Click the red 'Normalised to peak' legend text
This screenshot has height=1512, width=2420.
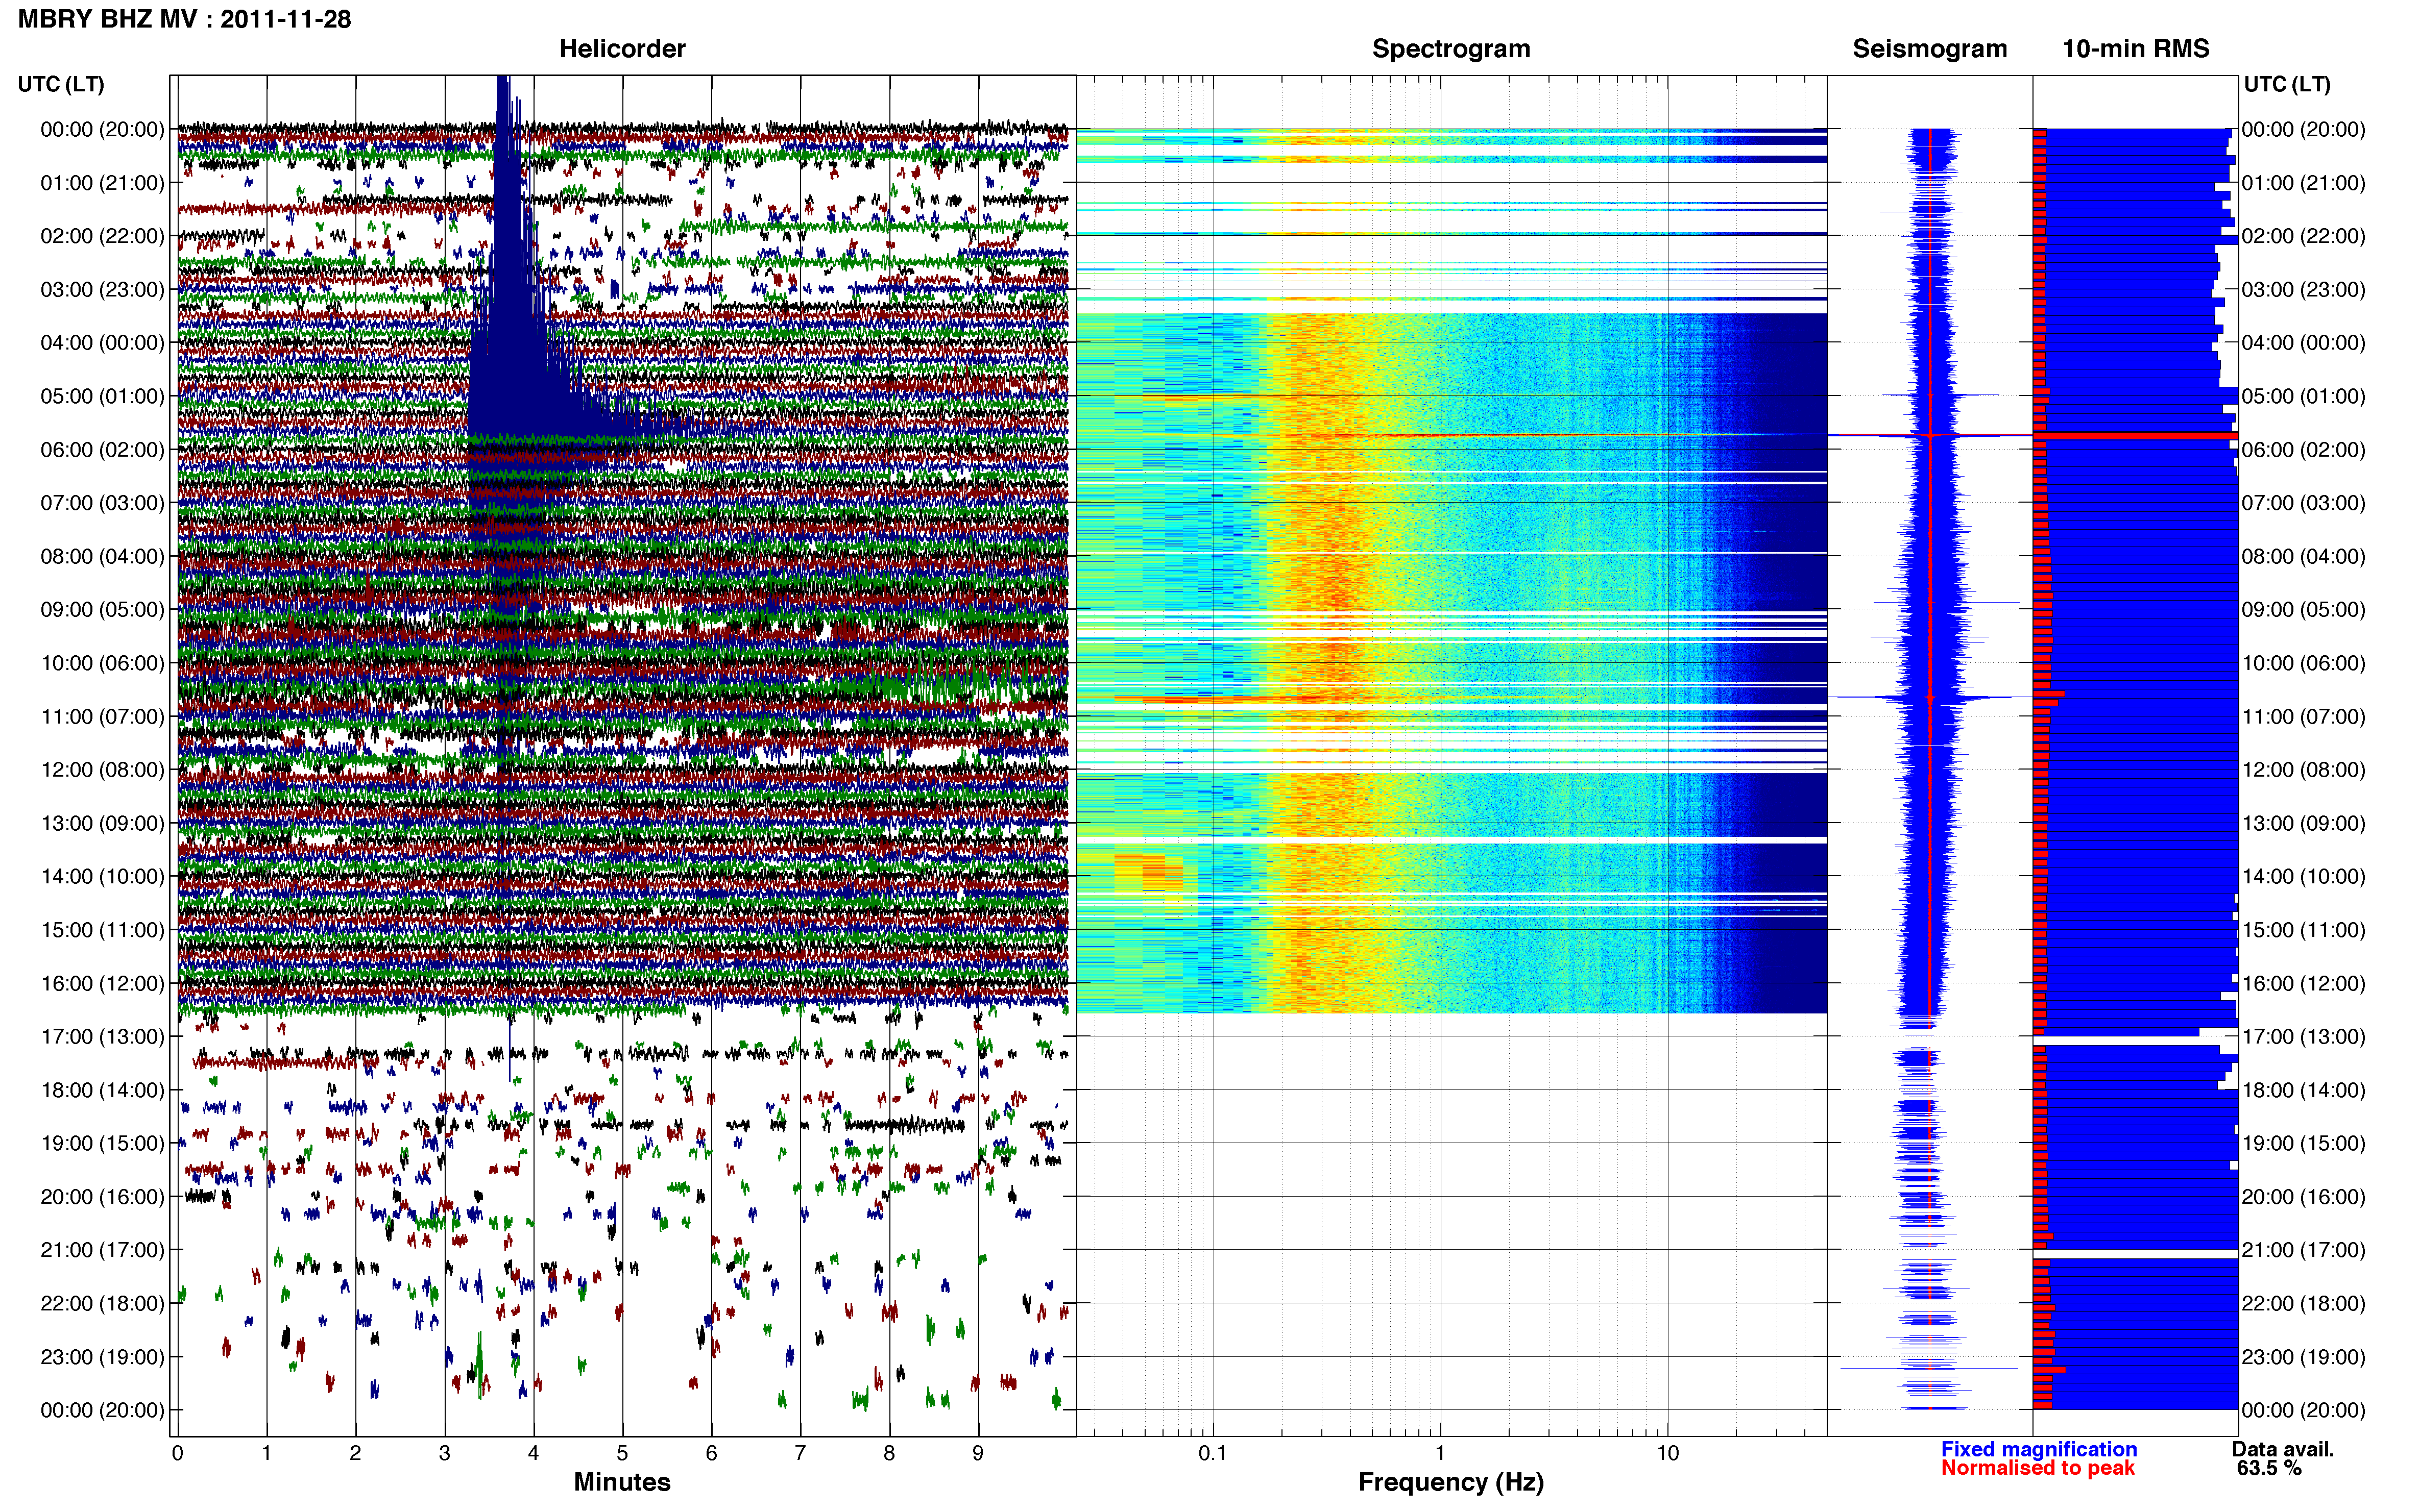(2037, 1468)
